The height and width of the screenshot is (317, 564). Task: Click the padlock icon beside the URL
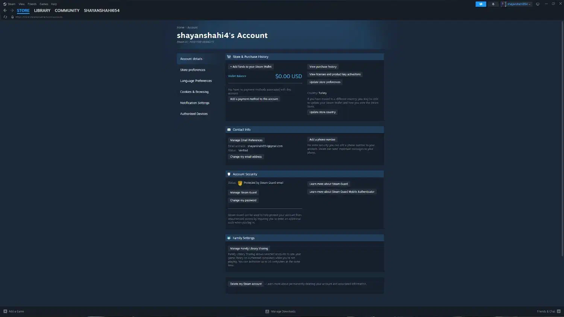tap(12, 17)
